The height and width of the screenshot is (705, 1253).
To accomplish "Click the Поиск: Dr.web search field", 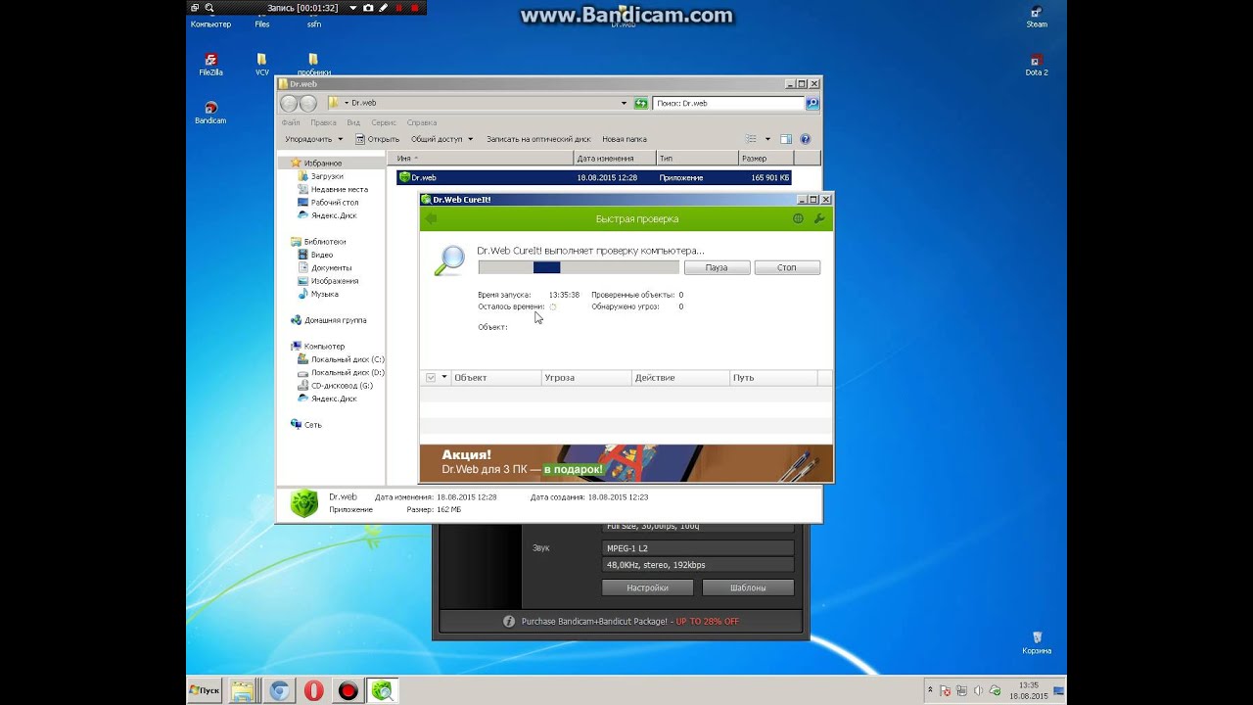I will tap(728, 103).
